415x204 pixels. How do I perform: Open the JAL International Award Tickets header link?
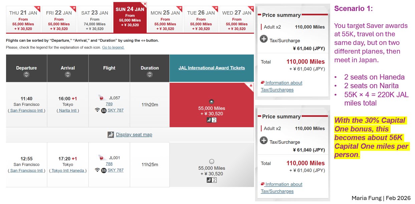click(x=211, y=68)
